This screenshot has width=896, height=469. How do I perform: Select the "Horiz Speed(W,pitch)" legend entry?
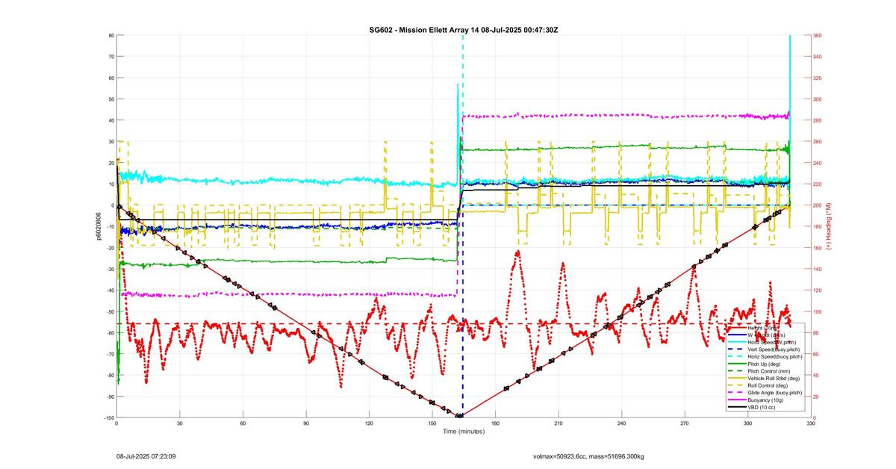(x=763, y=341)
